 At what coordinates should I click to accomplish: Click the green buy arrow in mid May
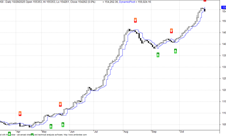pyautogui.click(x=51, y=126)
